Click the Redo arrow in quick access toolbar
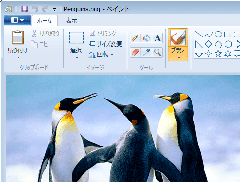Screen dimensions: 240x182 click(x=45, y=9)
